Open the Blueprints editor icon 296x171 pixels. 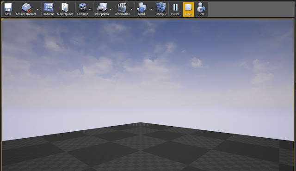tap(102, 9)
